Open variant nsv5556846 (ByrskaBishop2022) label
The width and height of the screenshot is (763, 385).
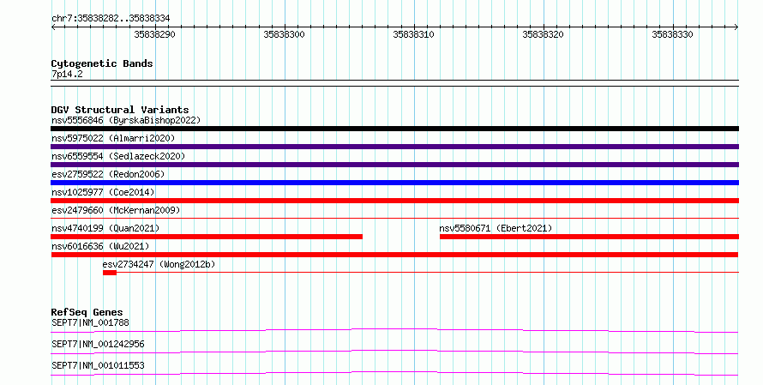[x=126, y=120]
